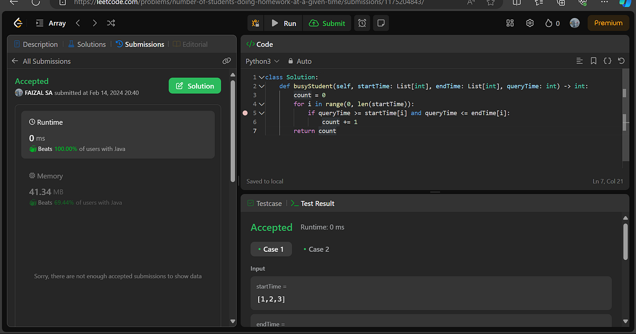
Task: Open the layout grid icon
Action: click(510, 23)
